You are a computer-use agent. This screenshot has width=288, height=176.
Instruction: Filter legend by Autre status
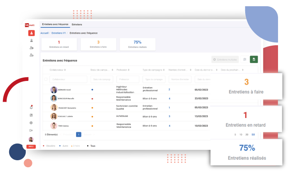[64, 146]
